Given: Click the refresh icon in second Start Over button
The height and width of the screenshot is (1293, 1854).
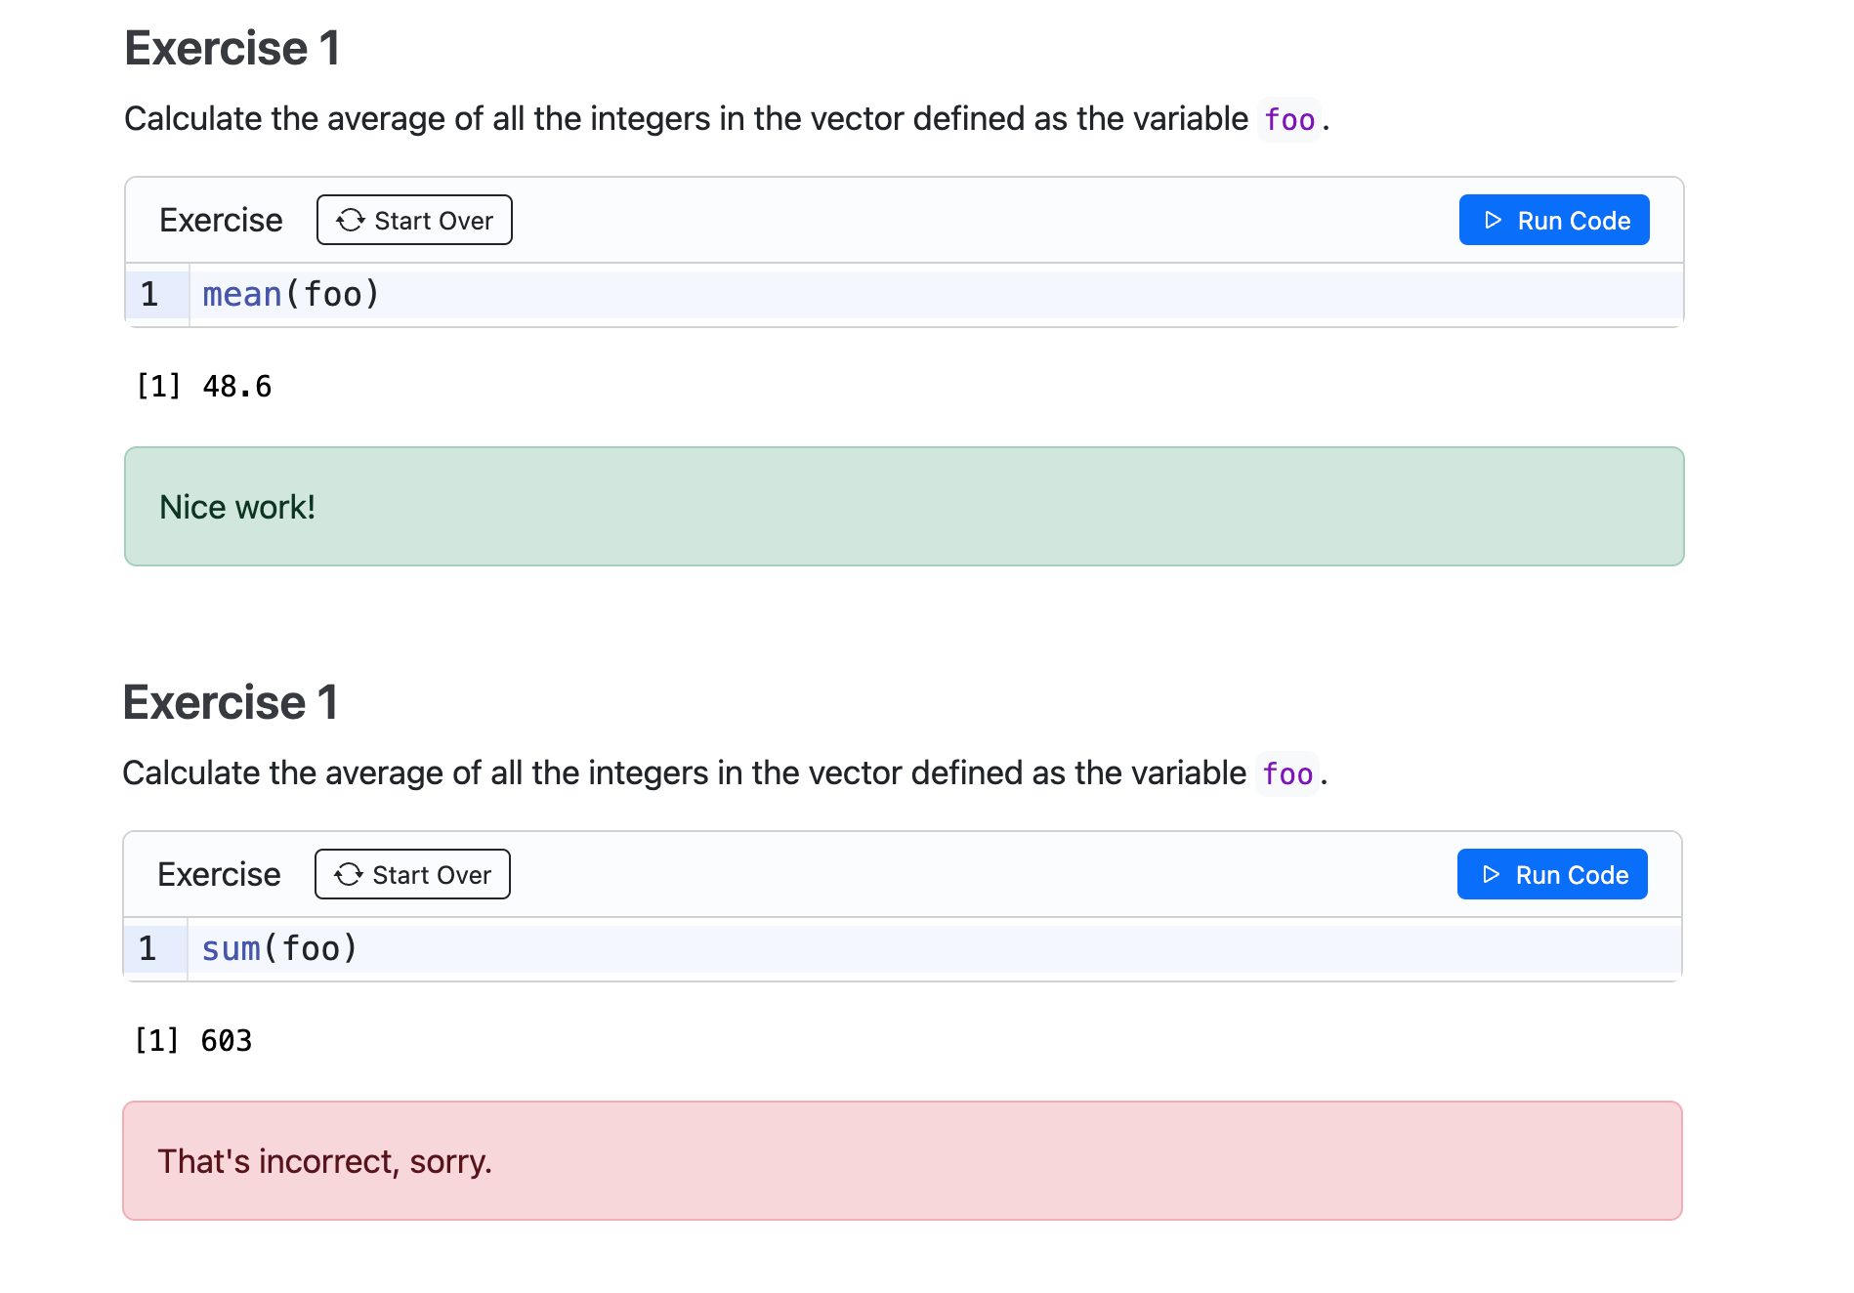Looking at the screenshot, I should (x=350, y=874).
